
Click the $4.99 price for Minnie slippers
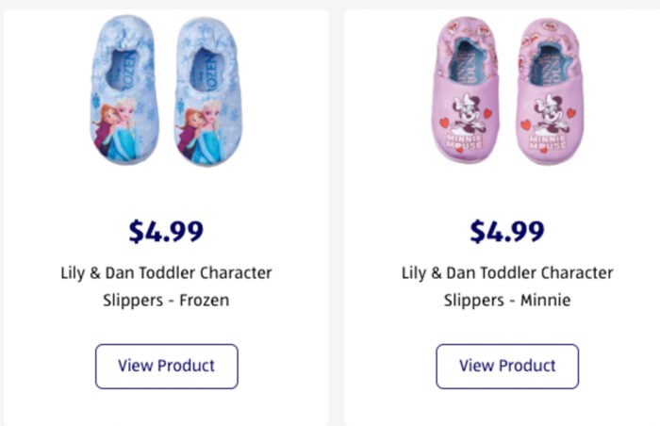pos(507,231)
